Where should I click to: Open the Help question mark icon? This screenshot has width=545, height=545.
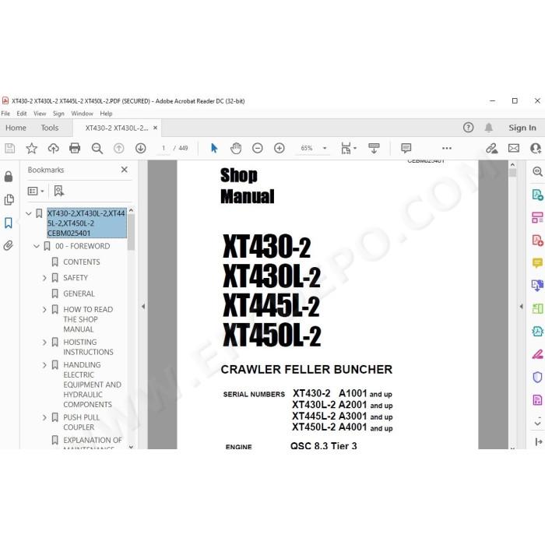click(468, 128)
